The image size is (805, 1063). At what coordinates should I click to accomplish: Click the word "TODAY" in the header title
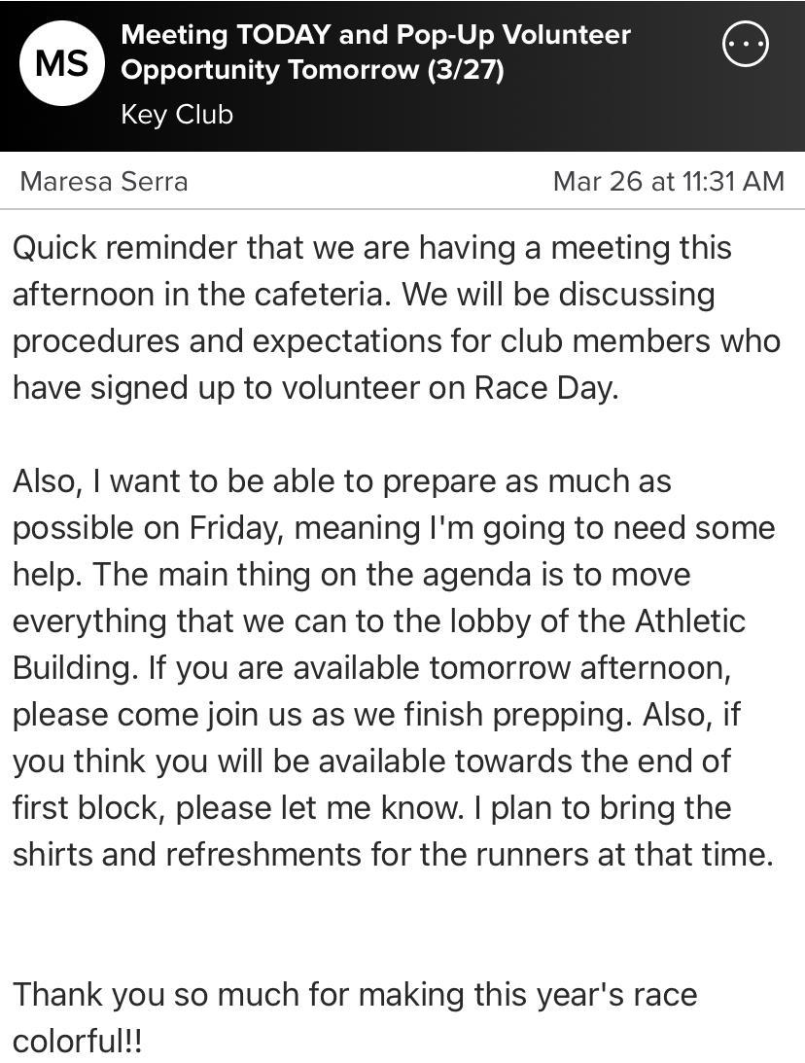[285, 35]
